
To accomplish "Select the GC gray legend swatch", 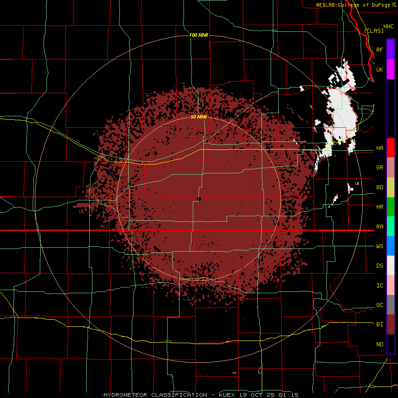I will click(x=390, y=305).
